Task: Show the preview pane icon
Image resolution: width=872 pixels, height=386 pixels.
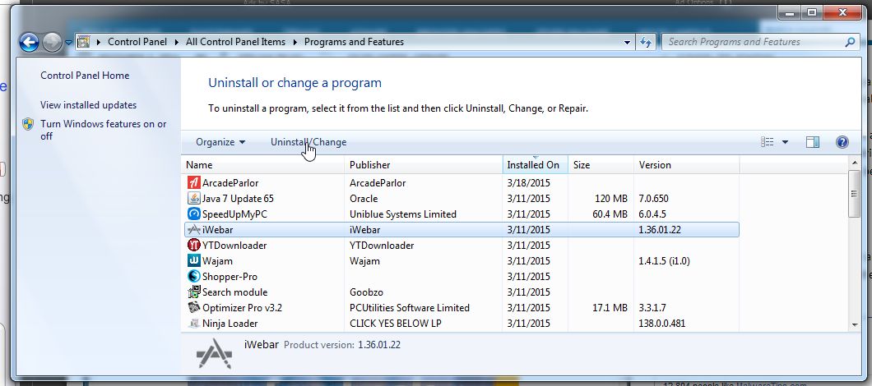Action: (x=813, y=142)
